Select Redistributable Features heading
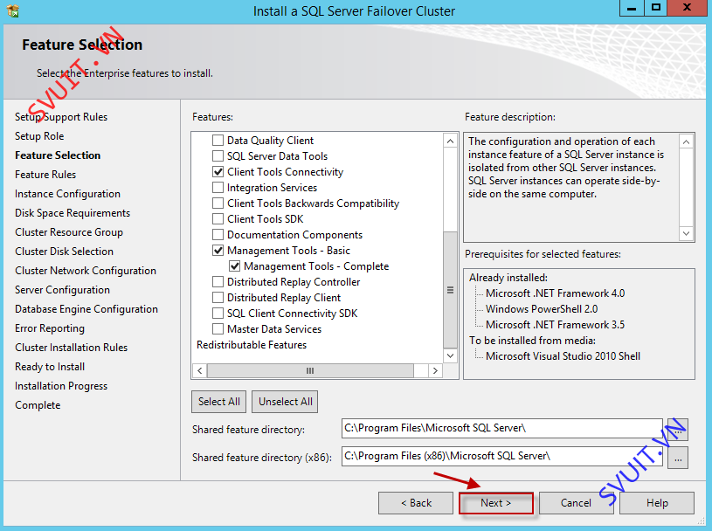This screenshot has height=531, width=712. point(252,345)
